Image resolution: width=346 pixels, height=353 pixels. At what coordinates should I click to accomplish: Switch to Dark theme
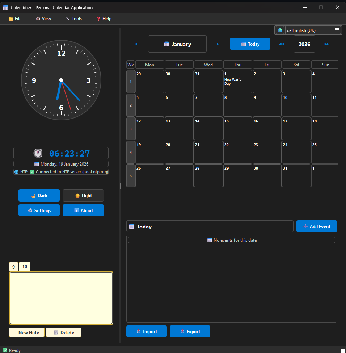[x=39, y=195]
